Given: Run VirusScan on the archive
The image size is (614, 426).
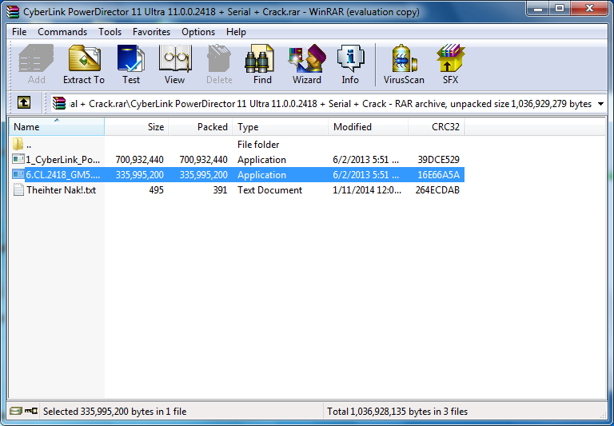Looking at the screenshot, I should [x=404, y=64].
